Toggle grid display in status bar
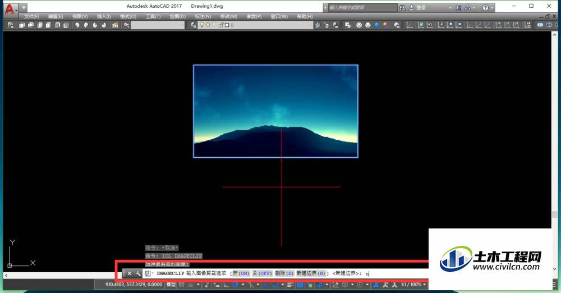 181,285
